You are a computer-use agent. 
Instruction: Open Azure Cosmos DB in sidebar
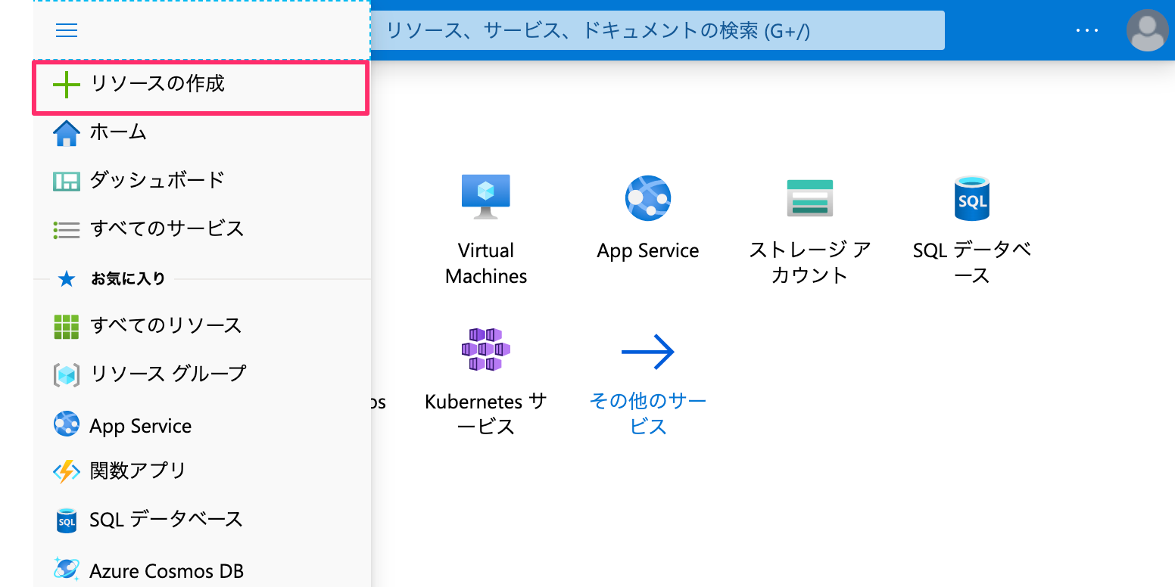tap(167, 571)
